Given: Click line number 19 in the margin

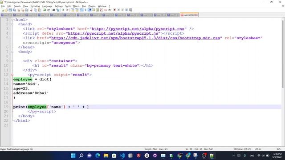Looking at the screenshot, I should (x=6, y=107).
